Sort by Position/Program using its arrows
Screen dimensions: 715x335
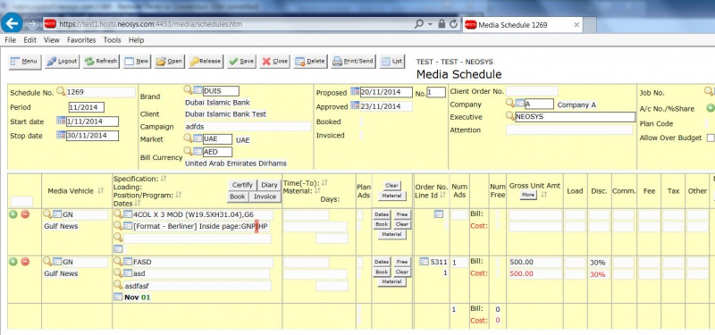coord(178,195)
